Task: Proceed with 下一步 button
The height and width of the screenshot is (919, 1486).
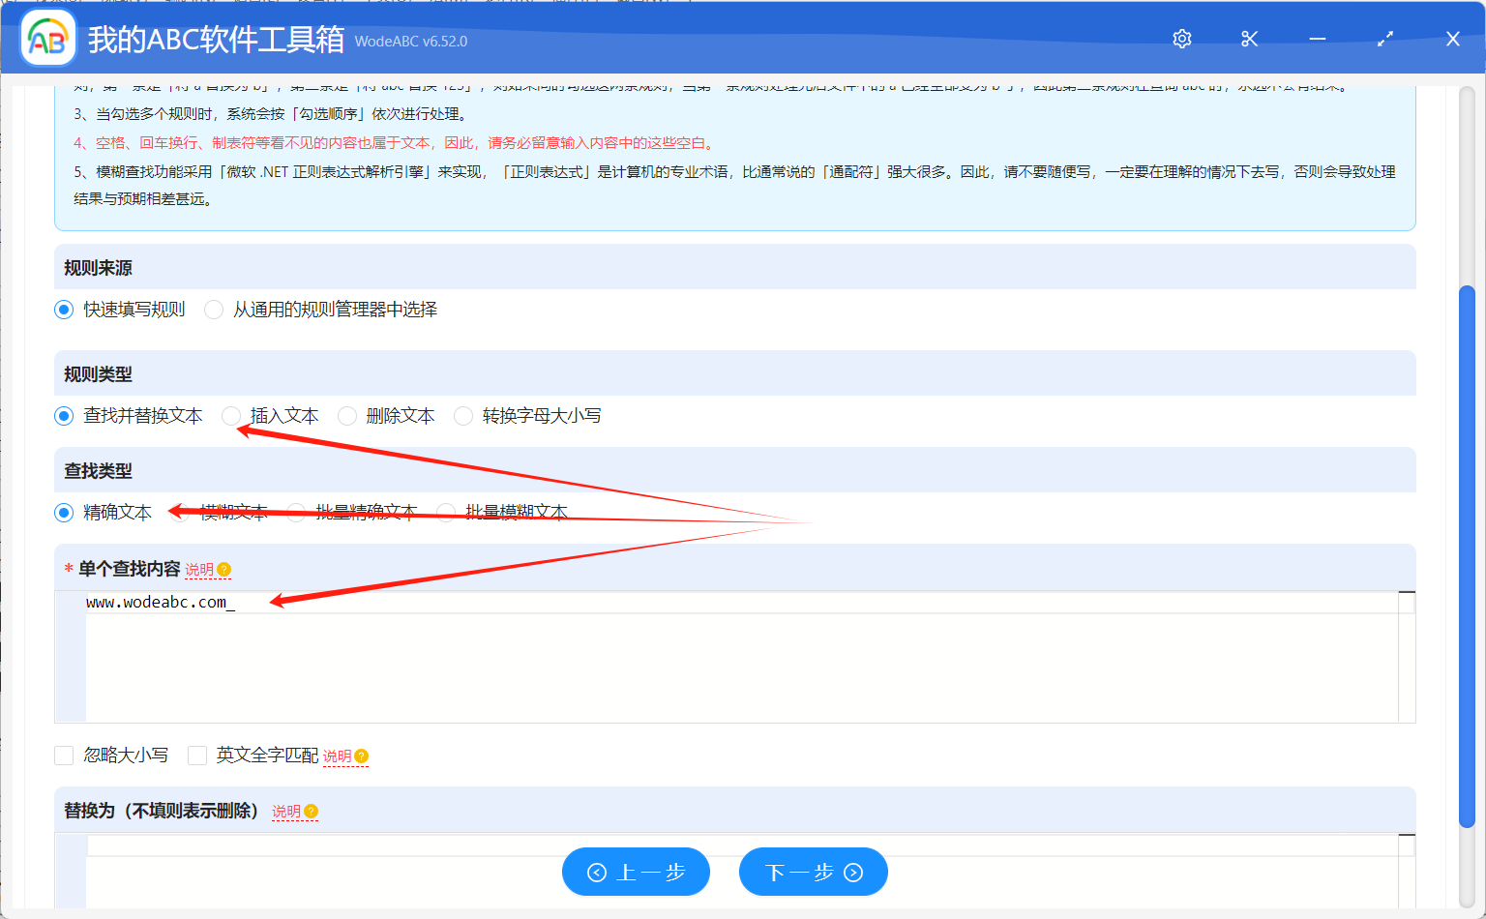Action: pyautogui.click(x=813, y=873)
